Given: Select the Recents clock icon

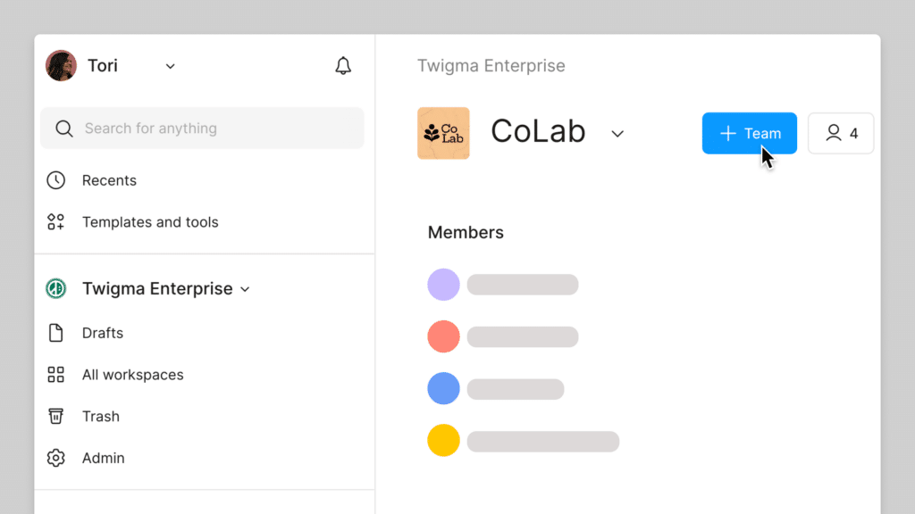Looking at the screenshot, I should coord(55,180).
